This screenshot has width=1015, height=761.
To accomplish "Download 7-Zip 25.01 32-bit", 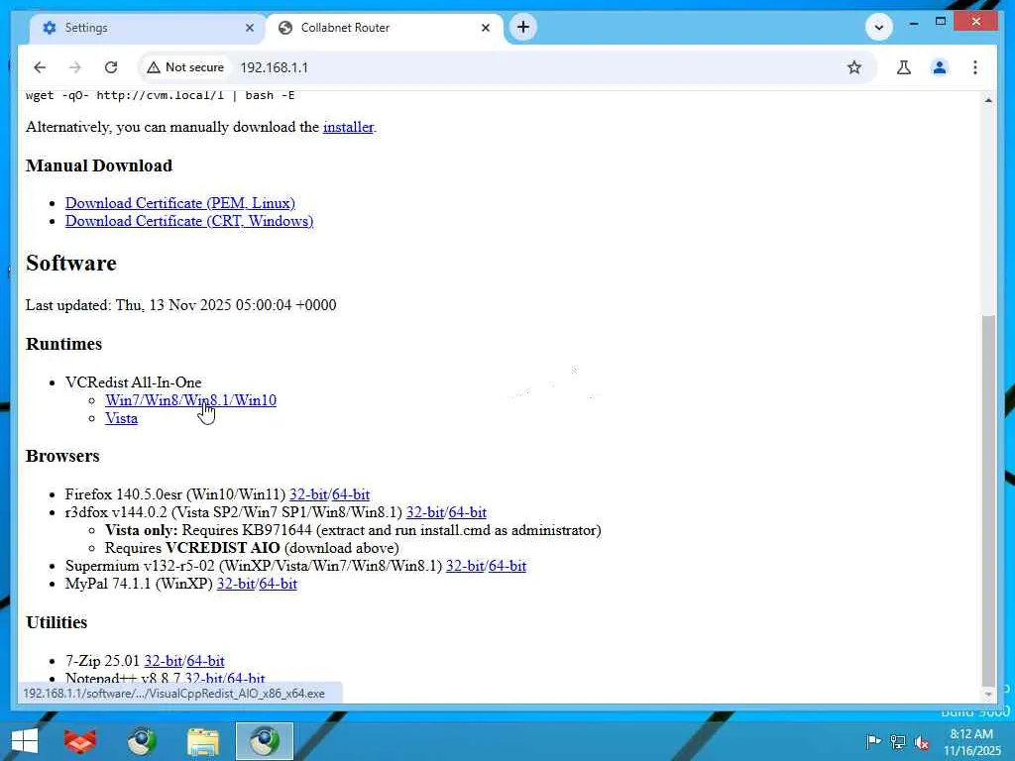I will pyautogui.click(x=164, y=661).
